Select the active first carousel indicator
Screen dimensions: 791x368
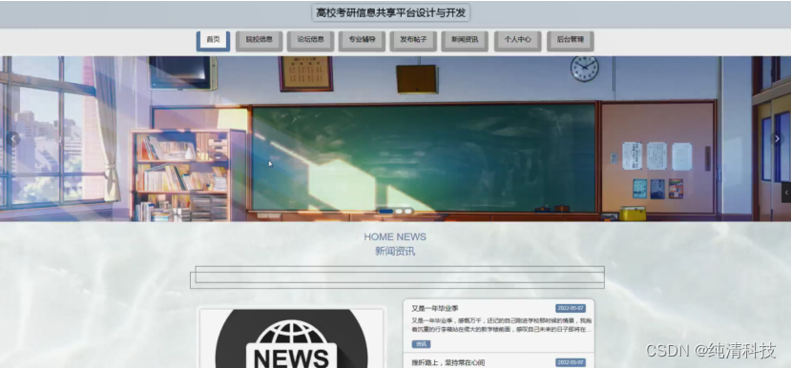point(385,212)
